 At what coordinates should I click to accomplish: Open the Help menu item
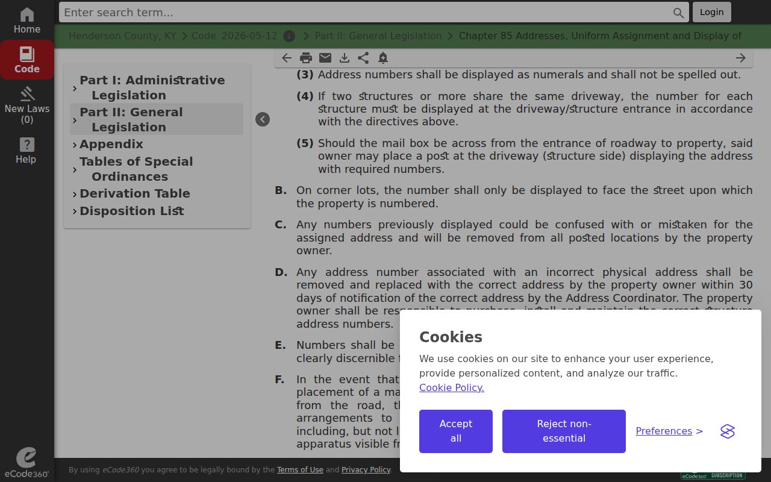(26, 151)
